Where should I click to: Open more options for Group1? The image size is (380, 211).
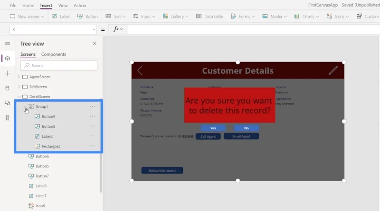click(92, 106)
